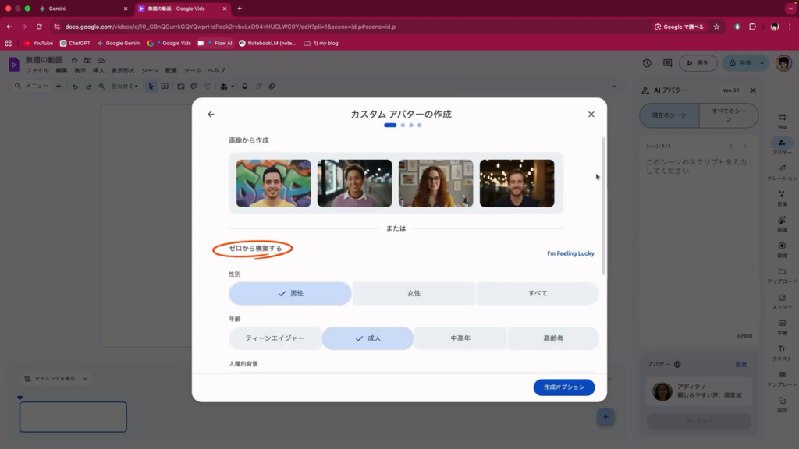Choose ティーンエイジャー age option
Screen dimensions: 799x449
(x=274, y=338)
